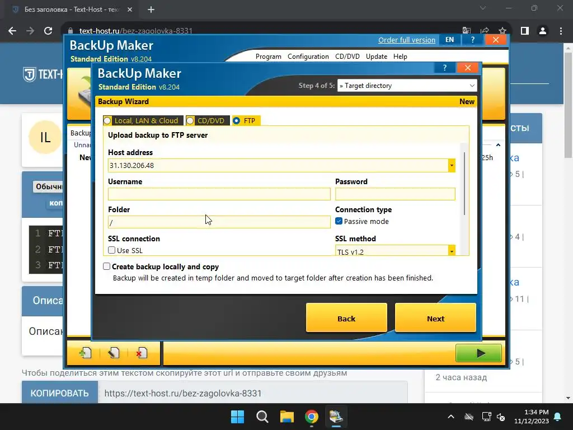Disable the Passive mode checkbox

click(339, 221)
